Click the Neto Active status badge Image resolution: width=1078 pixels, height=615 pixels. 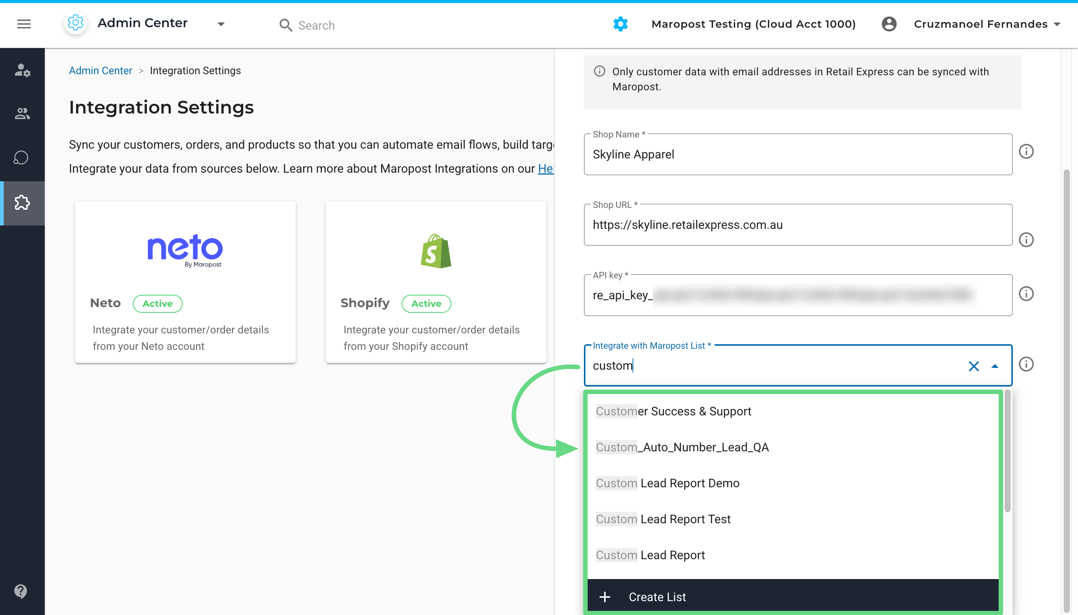158,303
